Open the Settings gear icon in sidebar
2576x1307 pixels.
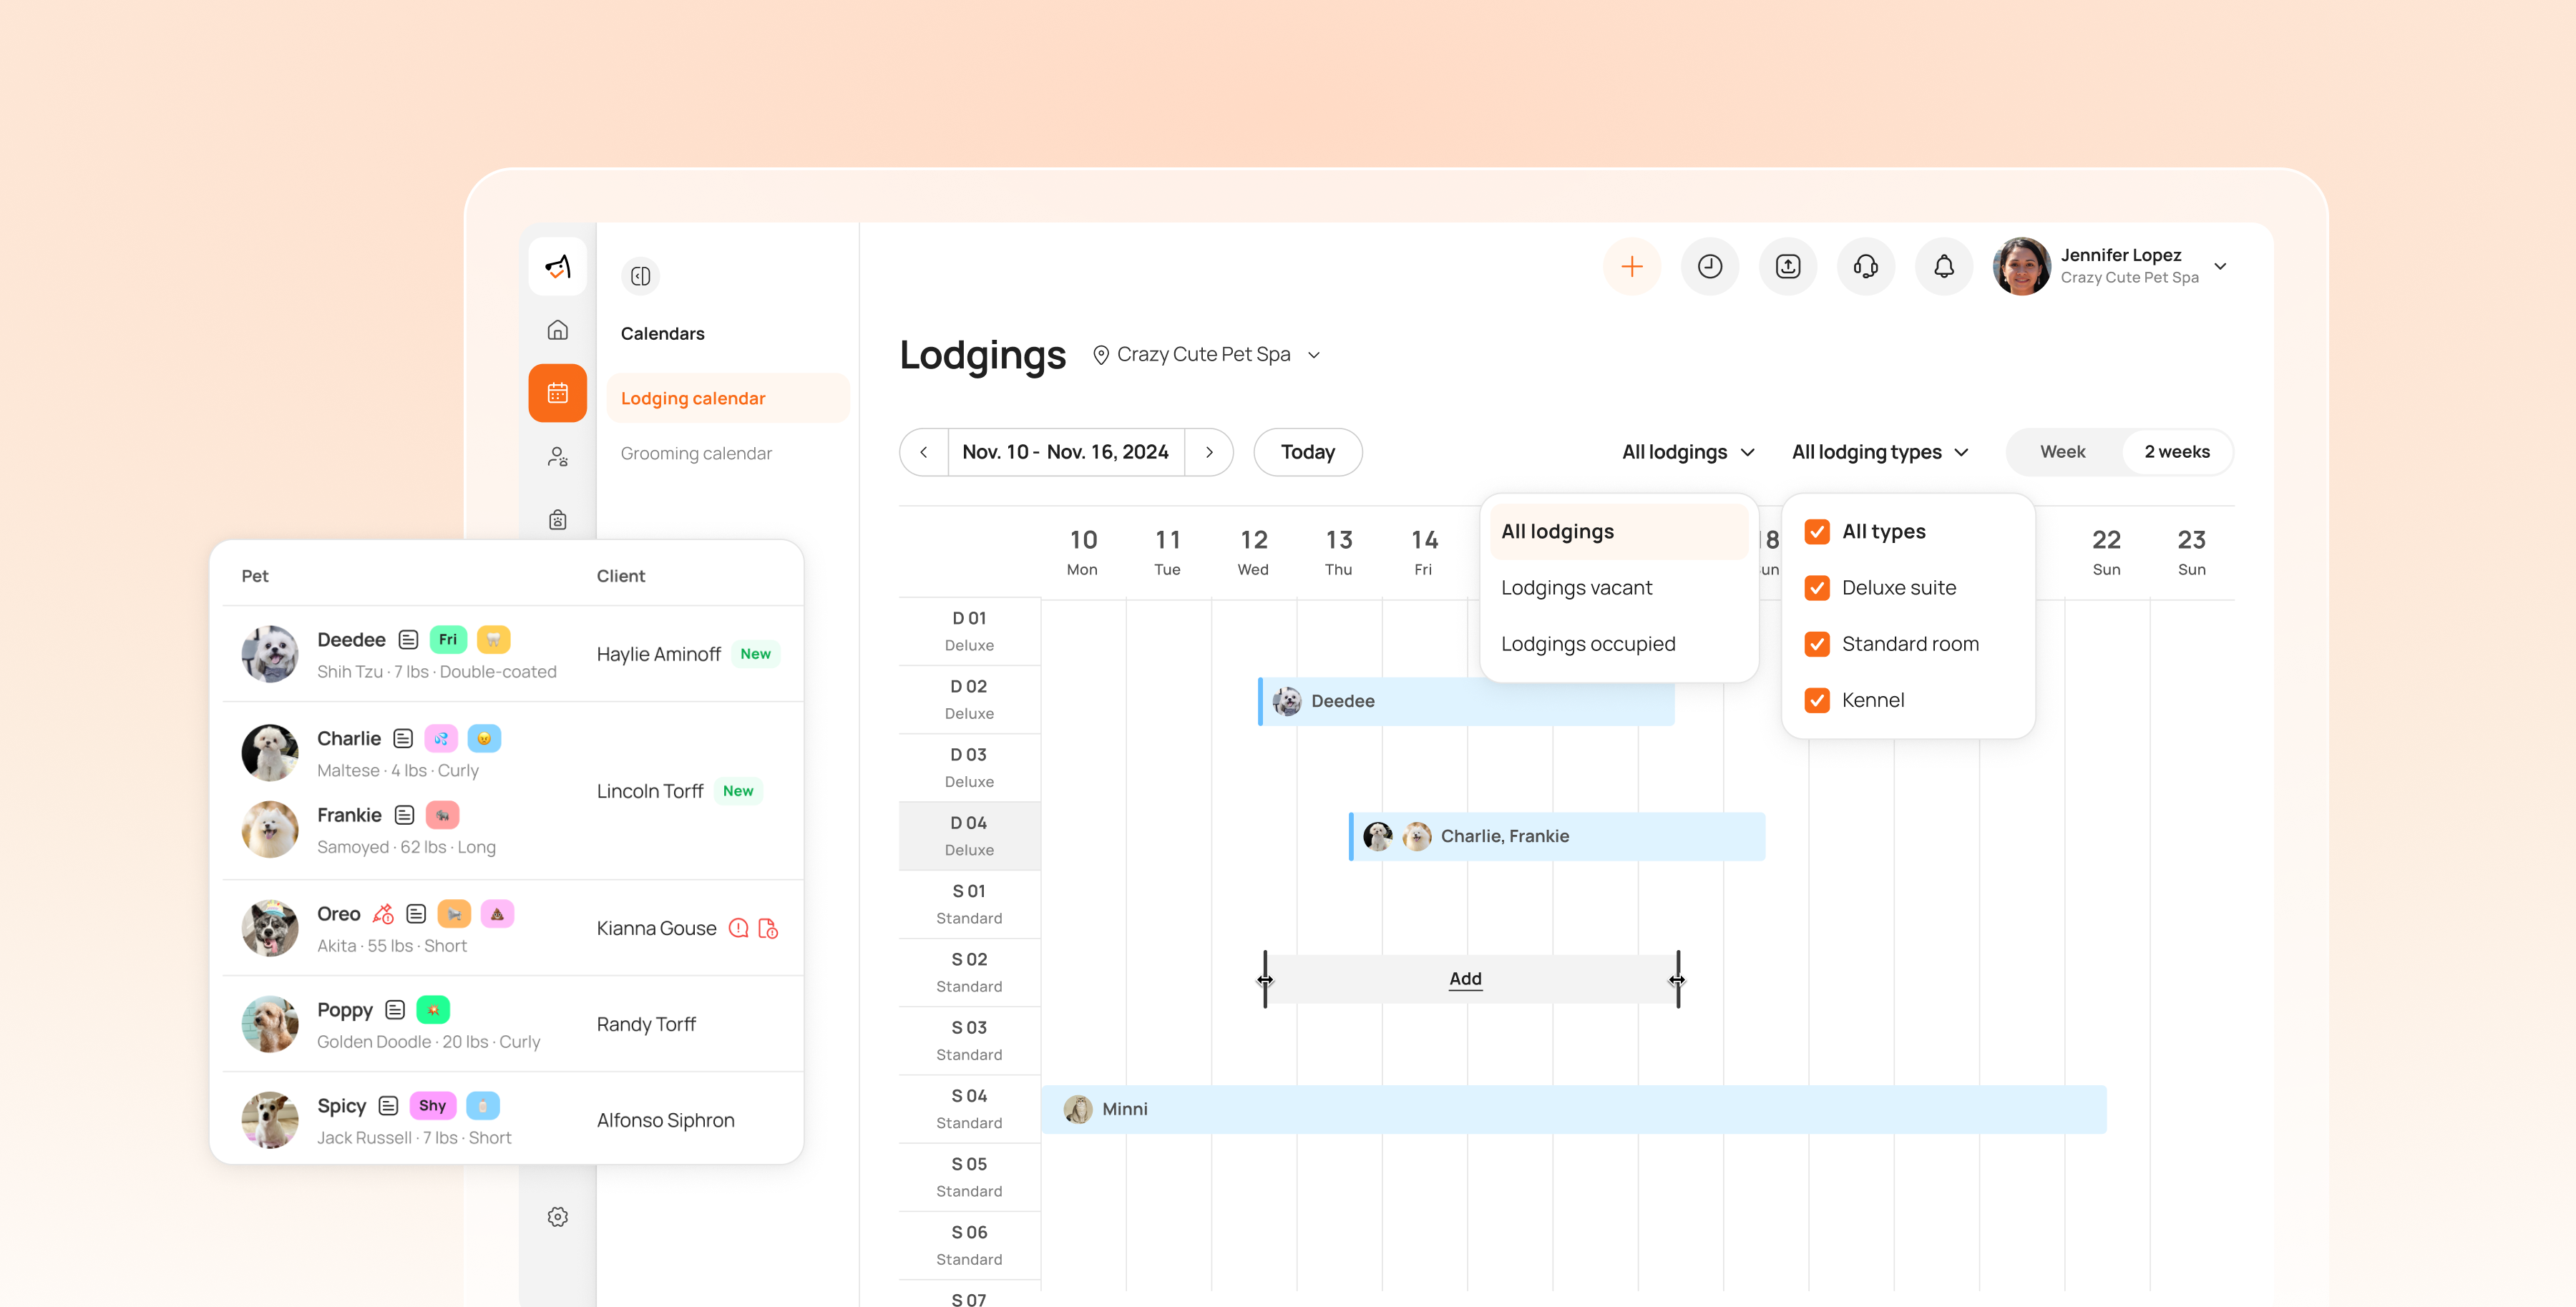(x=557, y=1217)
